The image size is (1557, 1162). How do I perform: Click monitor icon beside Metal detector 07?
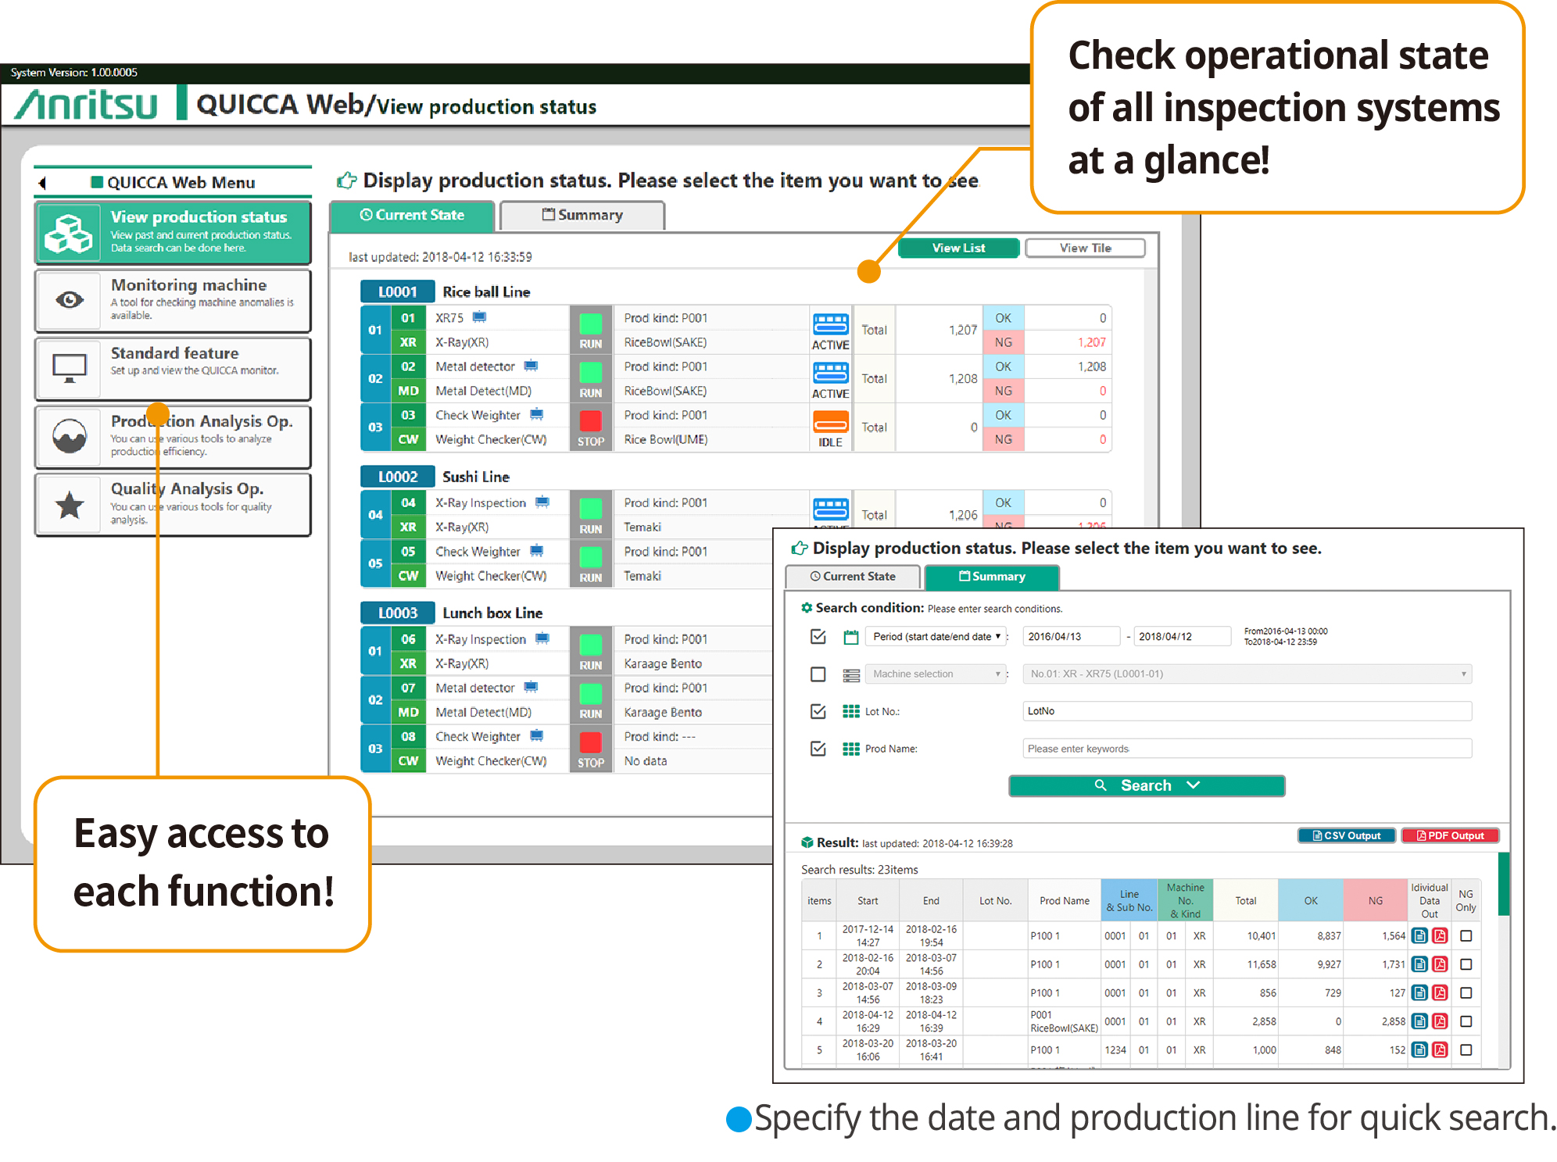[531, 687]
